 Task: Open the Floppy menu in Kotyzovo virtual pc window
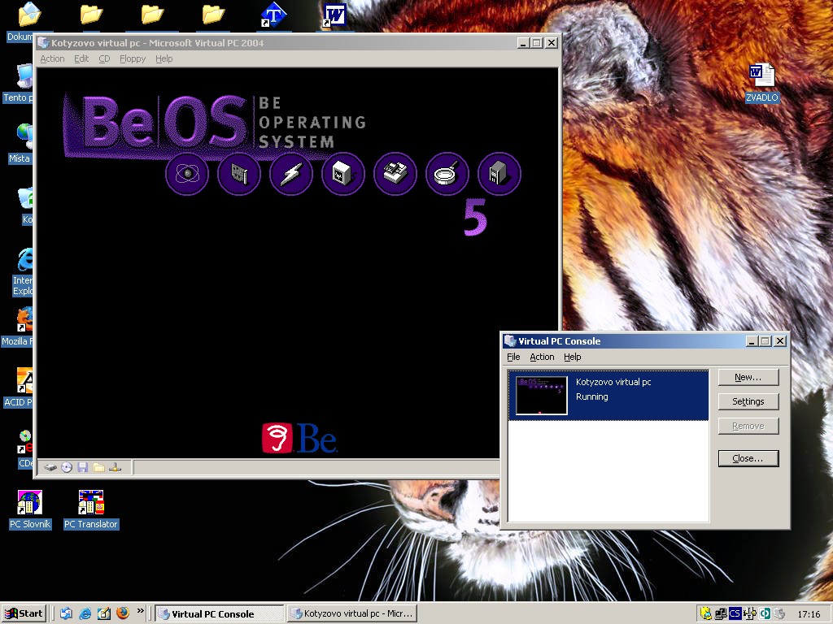pos(133,58)
